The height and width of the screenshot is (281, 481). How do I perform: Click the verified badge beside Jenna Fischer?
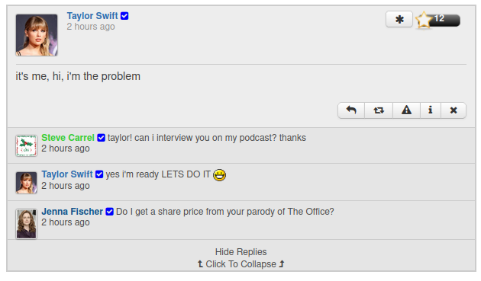tap(109, 212)
